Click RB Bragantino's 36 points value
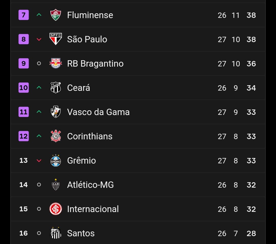The image size is (276, 244). 251,64
